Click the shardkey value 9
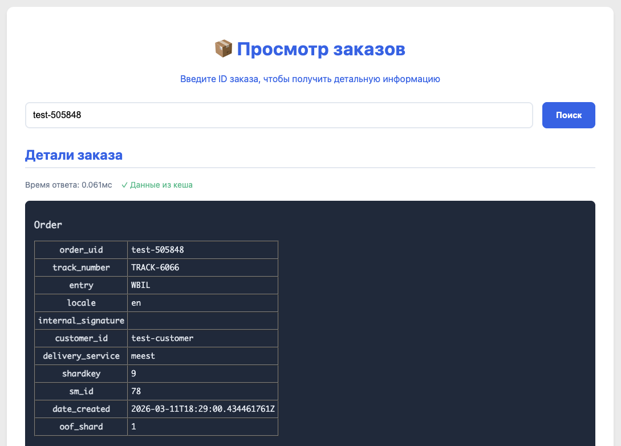The height and width of the screenshot is (446, 621). 135,374
